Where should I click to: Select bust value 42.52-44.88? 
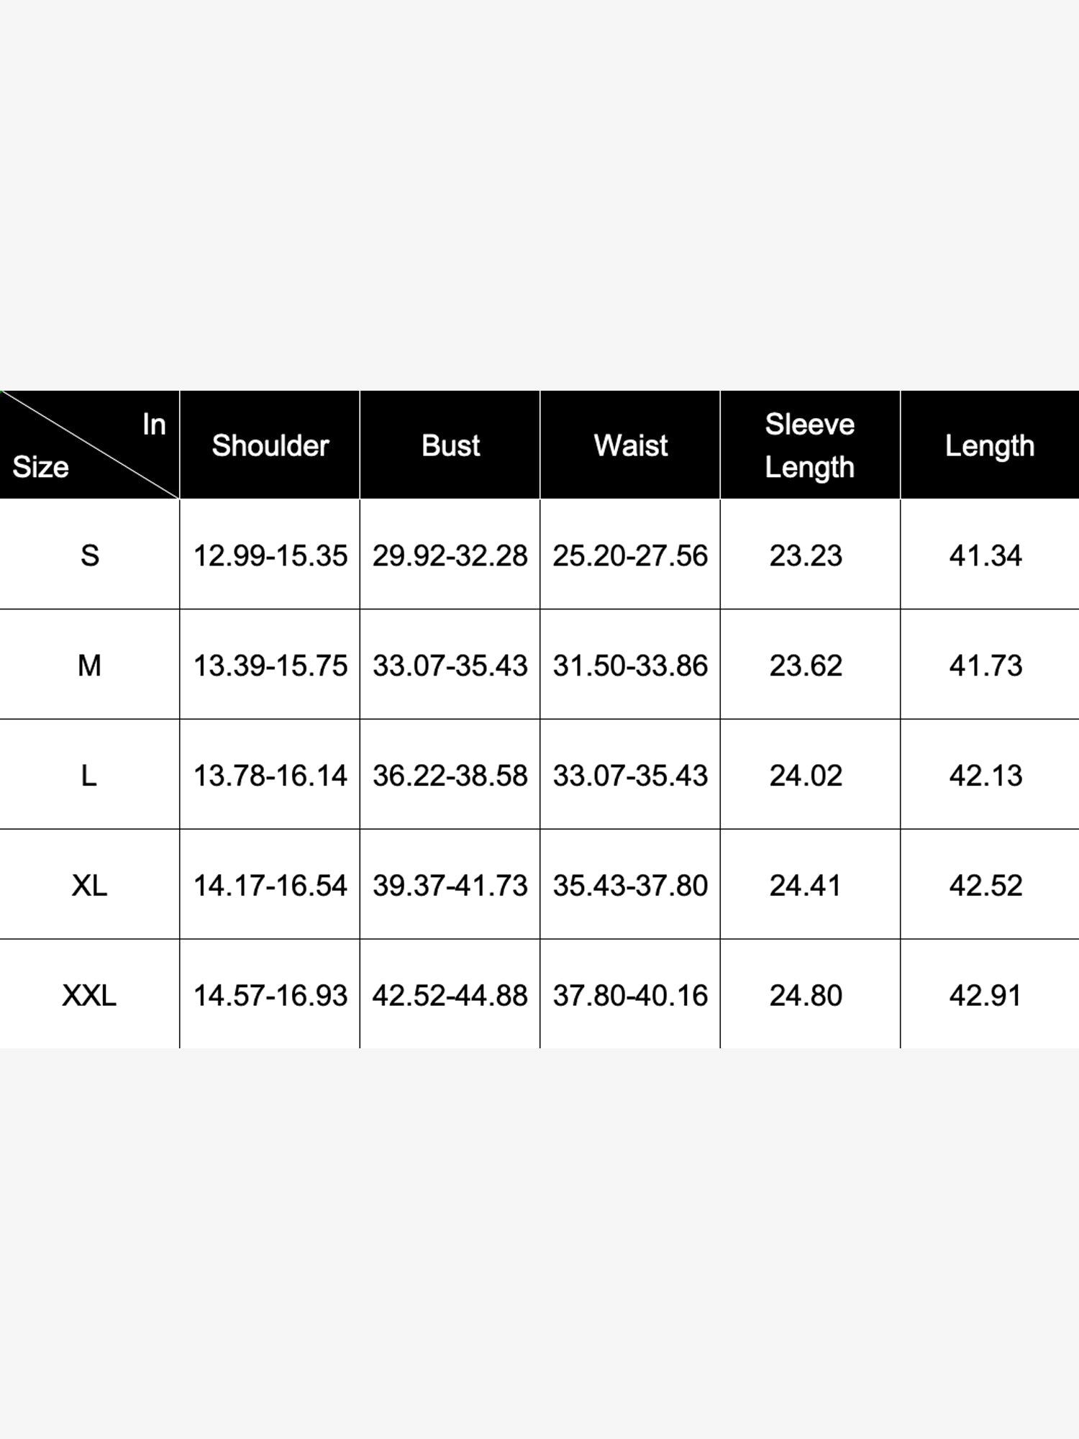pyautogui.click(x=450, y=996)
